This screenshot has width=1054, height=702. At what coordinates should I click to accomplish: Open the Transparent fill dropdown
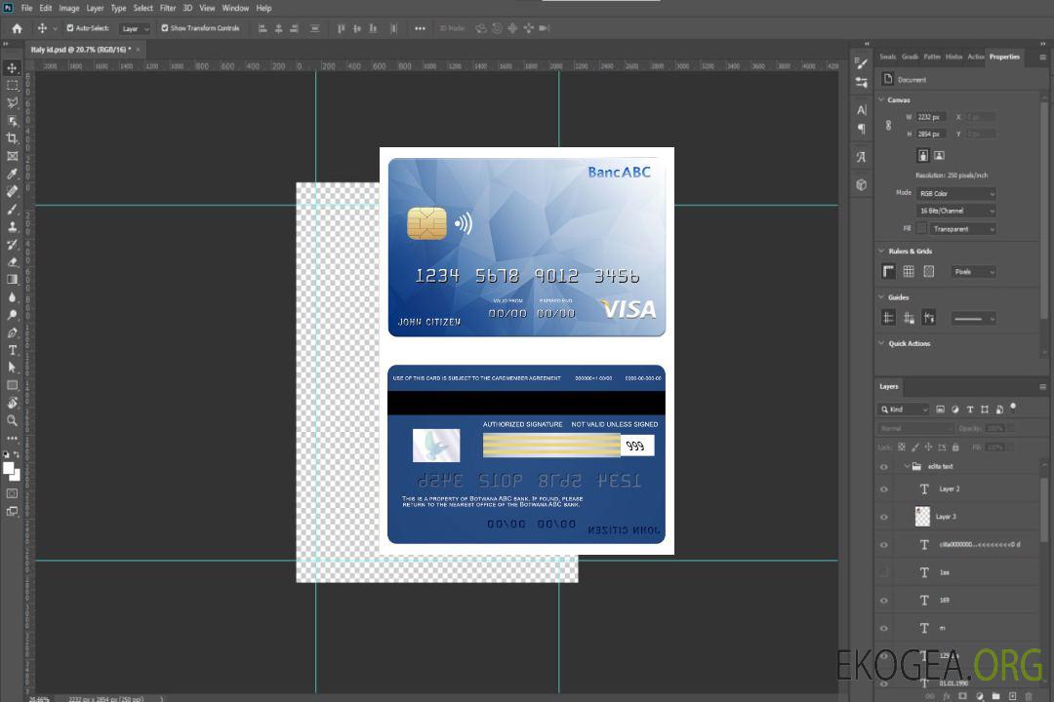click(963, 229)
